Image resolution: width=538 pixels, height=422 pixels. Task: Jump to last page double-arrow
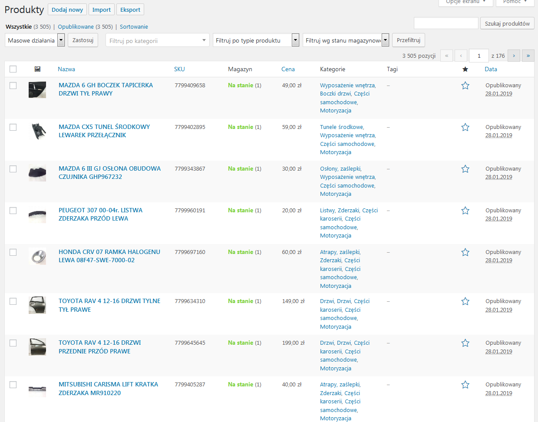(x=528, y=56)
